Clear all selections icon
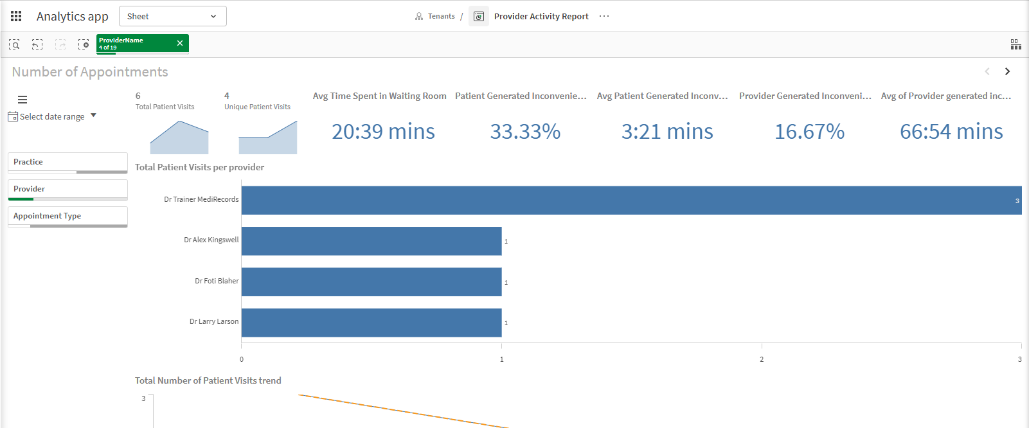 tap(84, 44)
